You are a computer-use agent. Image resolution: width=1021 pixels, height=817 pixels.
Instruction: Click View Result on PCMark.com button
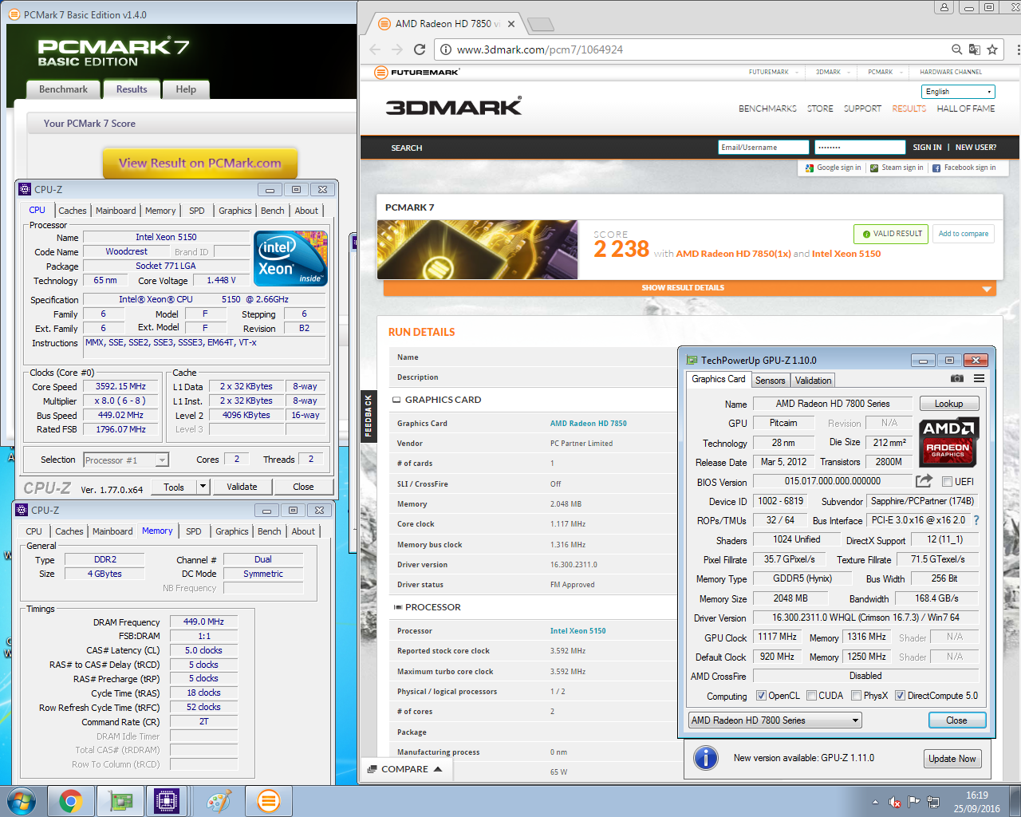tap(200, 164)
